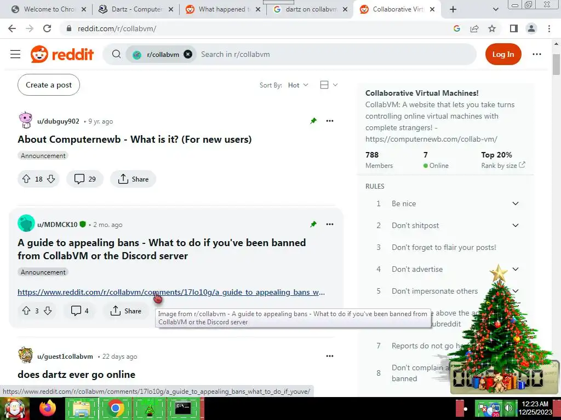The width and height of the screenshot is (561, 420).
Task: Close the Collaborative Virtual Machines tab
Action: point(432,9)
